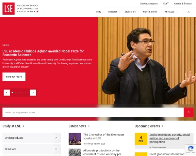
Task: Expand the Study dropdown menu
Action: pos(100,12)
